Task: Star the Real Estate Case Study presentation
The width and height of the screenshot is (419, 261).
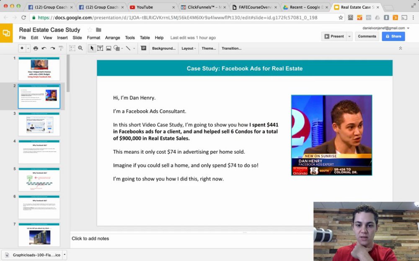Action: [90, 30]
